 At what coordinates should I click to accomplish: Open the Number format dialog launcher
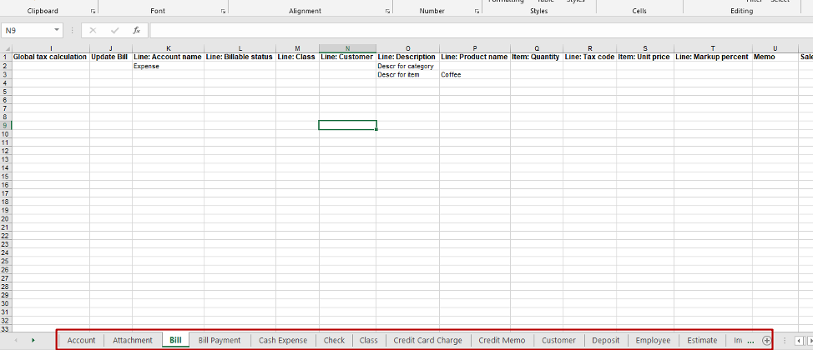[477, 11]
